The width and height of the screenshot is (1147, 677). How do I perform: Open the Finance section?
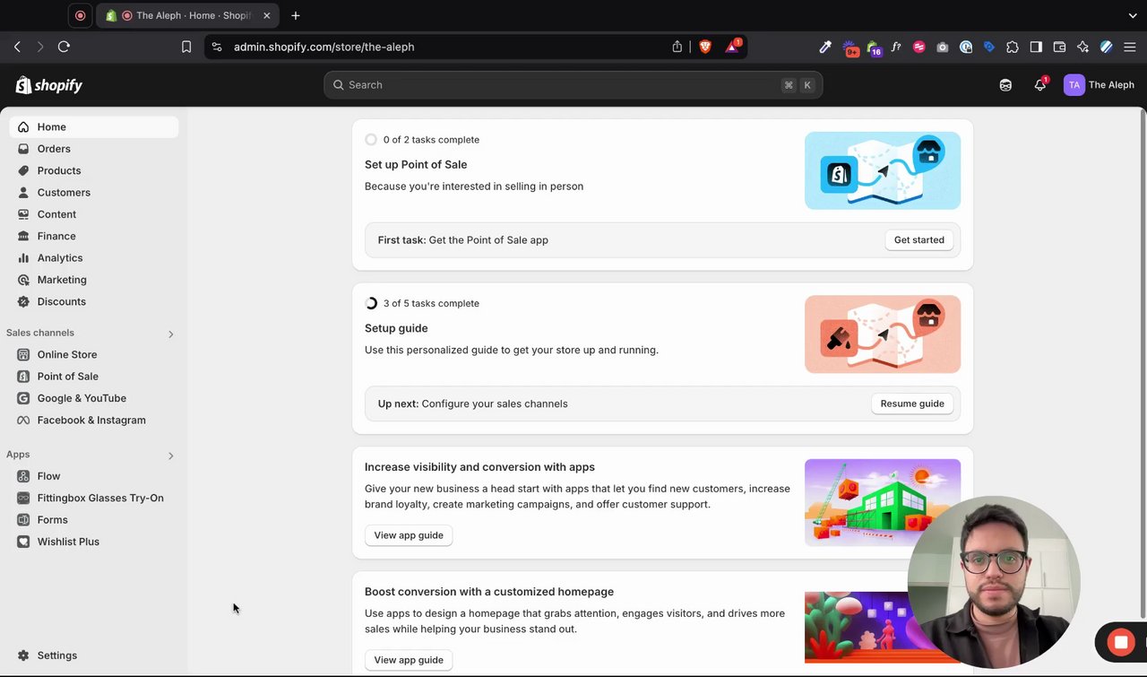94,236
